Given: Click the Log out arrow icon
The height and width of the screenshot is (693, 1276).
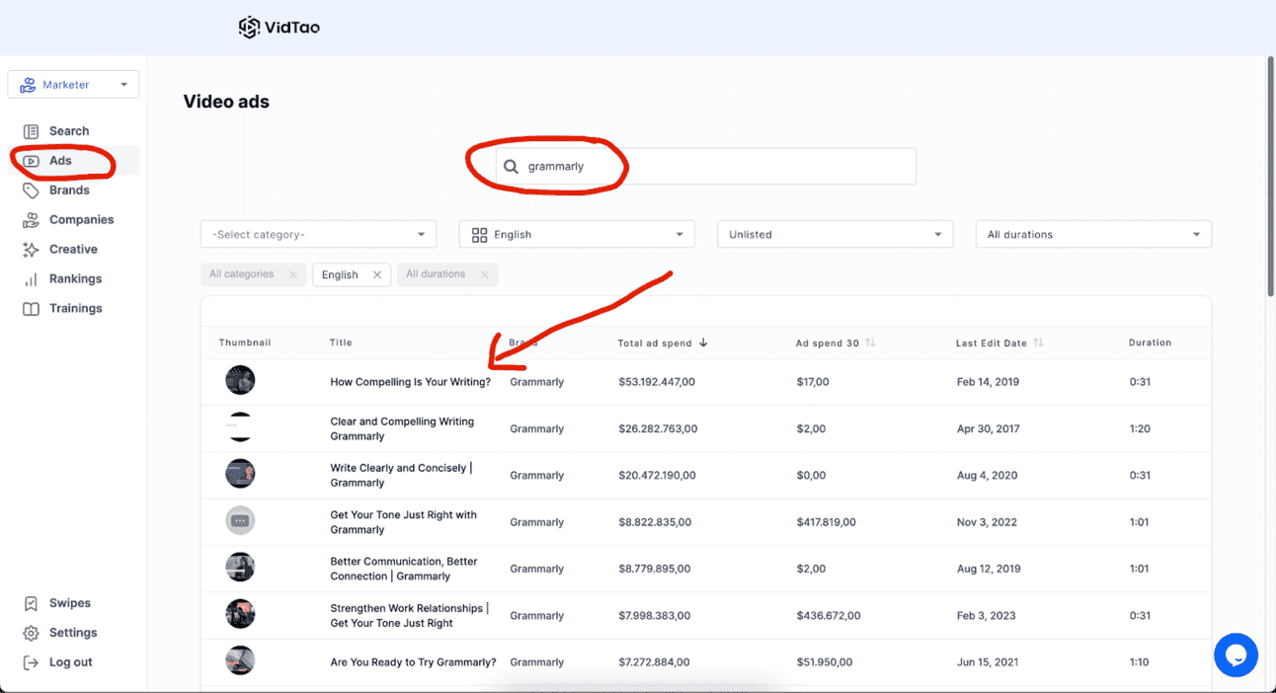Looking at the screenshot, I should [x=31, y=662].
